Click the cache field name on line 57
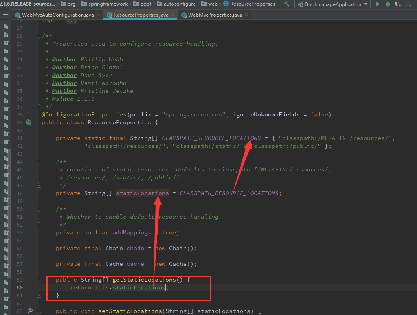Image resolution: width=417 pixels, height=315 pixels. (x=135, y=264)
